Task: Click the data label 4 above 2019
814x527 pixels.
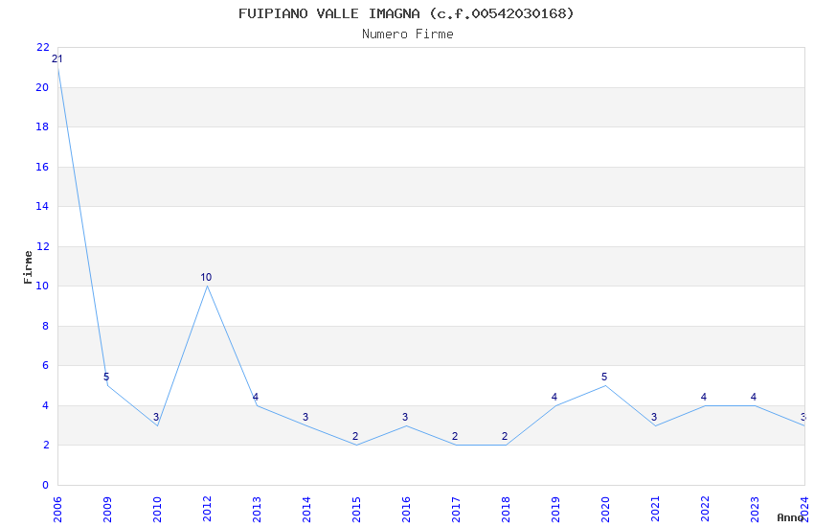Action: click(x=554, y=398)
